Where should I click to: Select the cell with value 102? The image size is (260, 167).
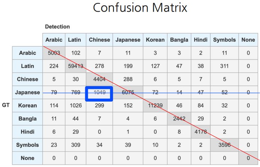(x=76, y=53)
